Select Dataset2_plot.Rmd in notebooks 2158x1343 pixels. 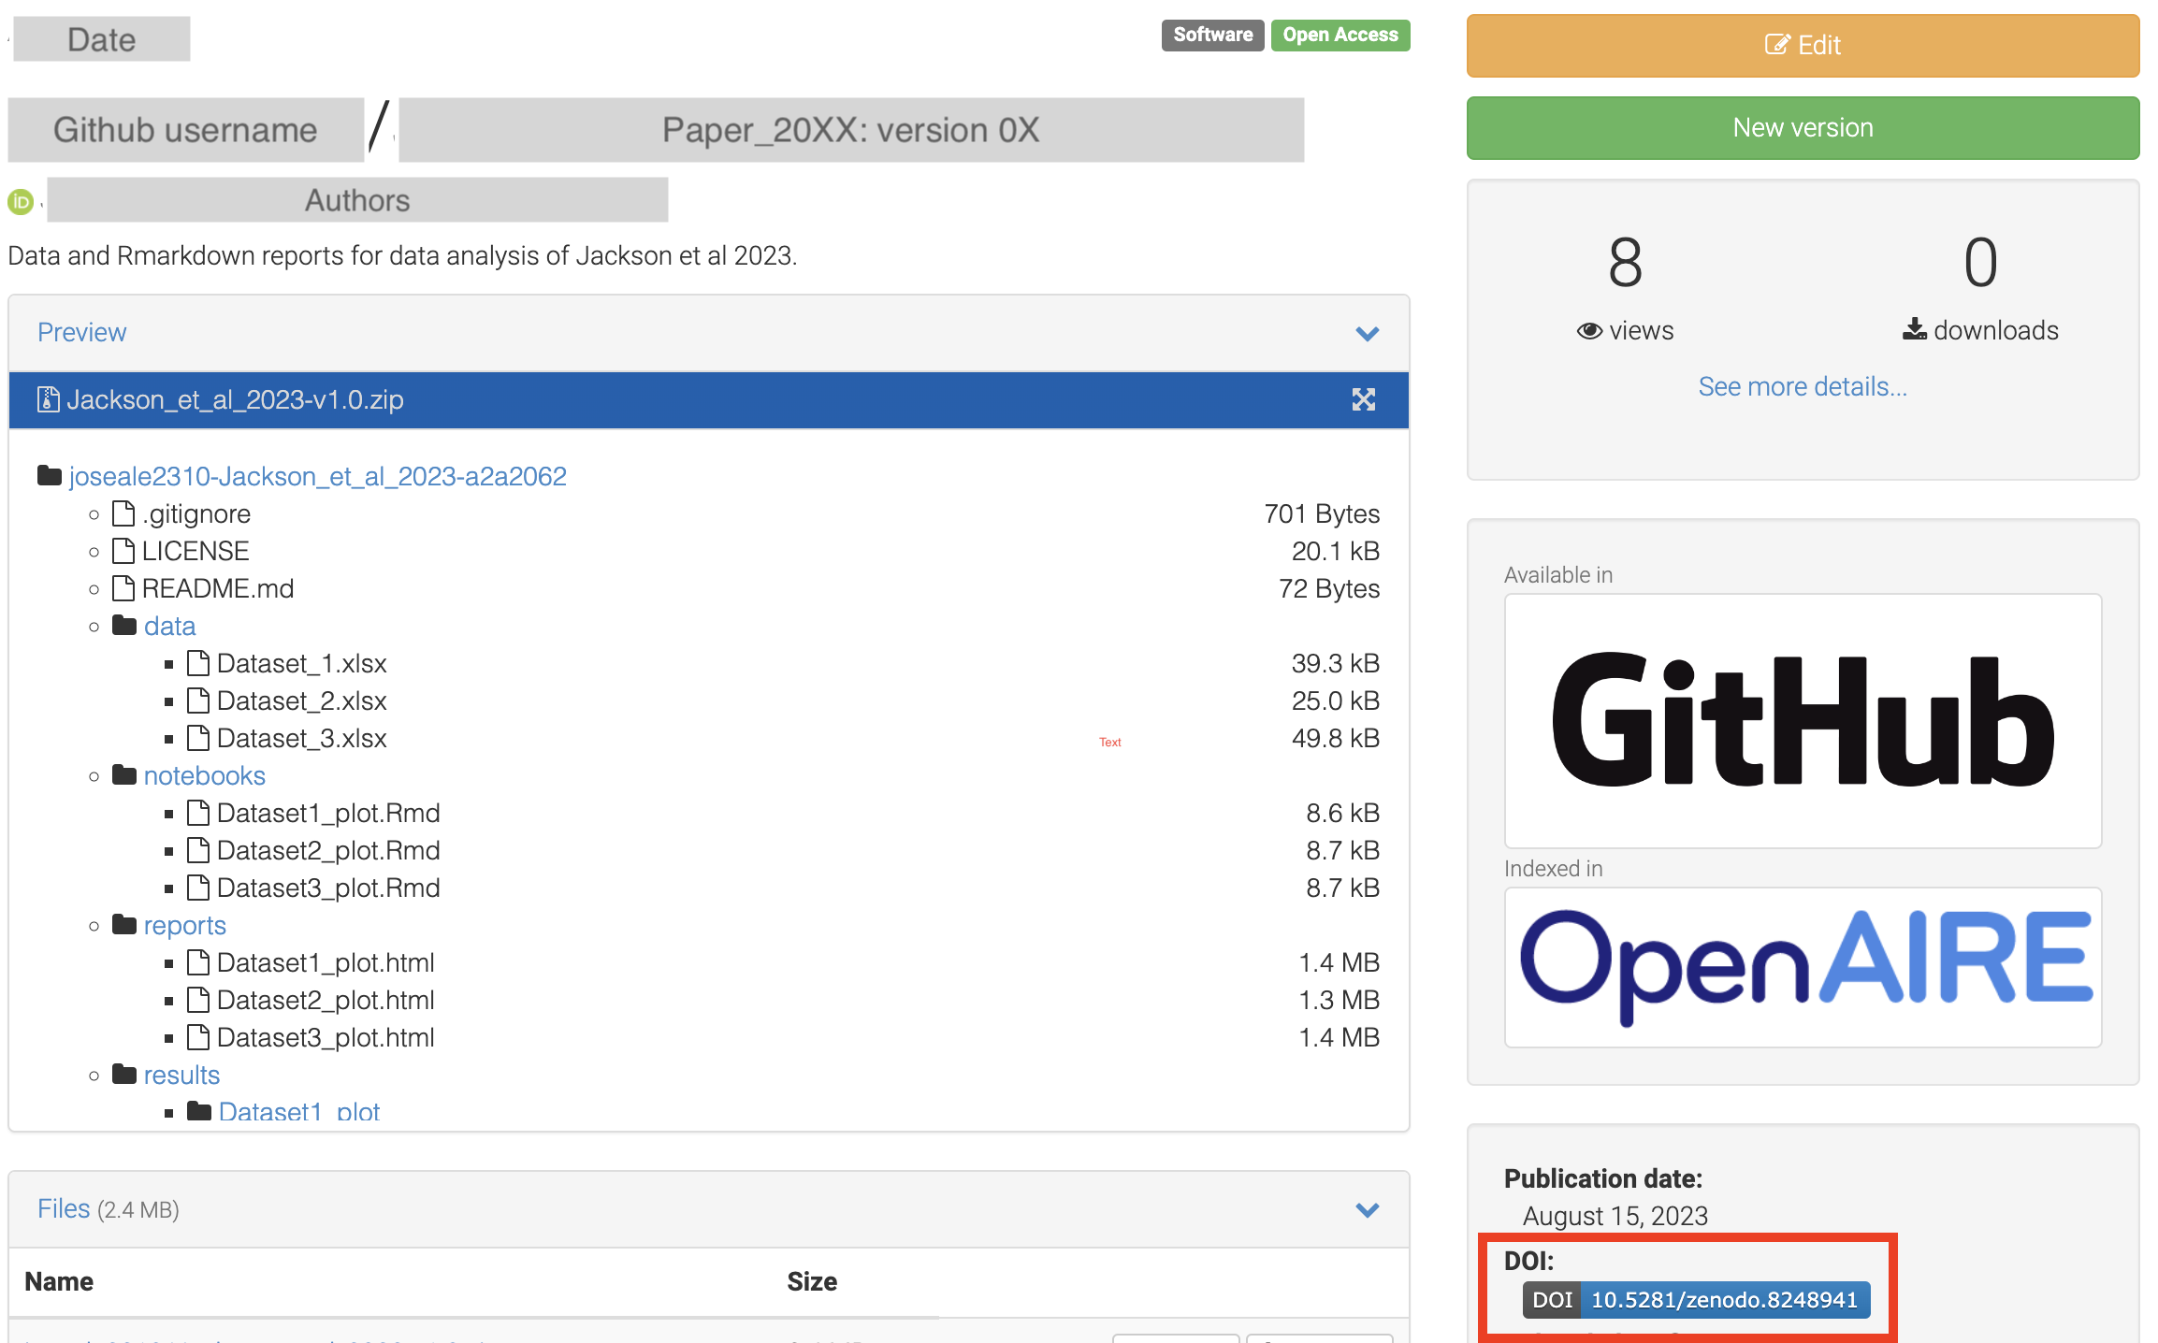328,850
